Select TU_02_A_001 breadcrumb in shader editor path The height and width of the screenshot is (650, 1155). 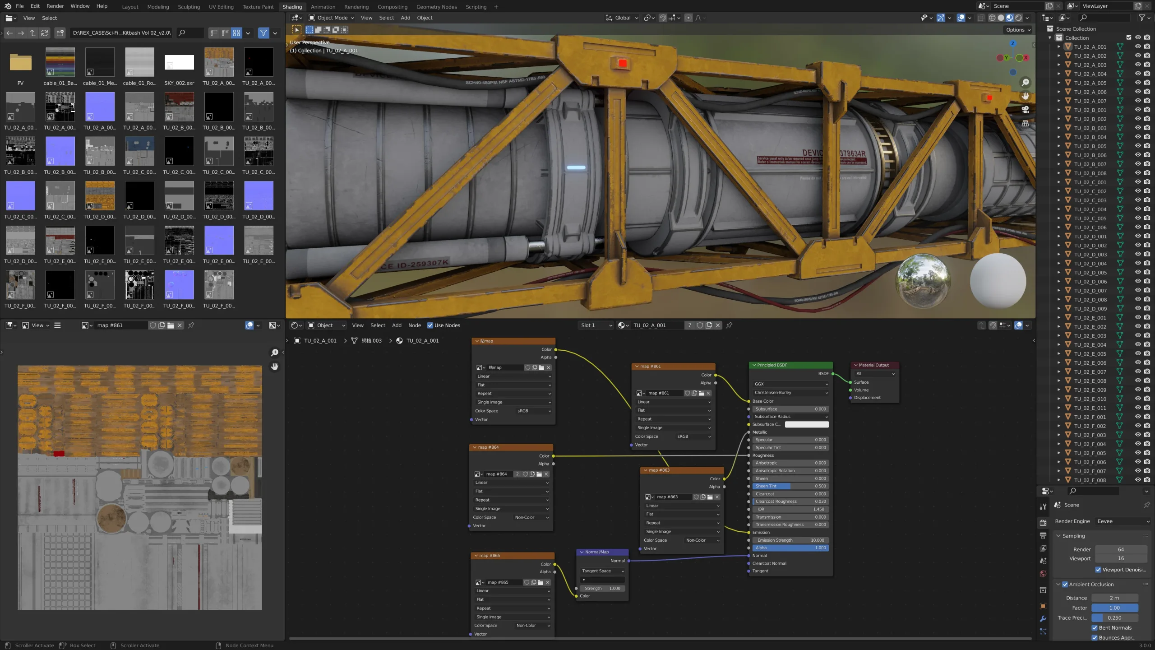click(320, 340)
